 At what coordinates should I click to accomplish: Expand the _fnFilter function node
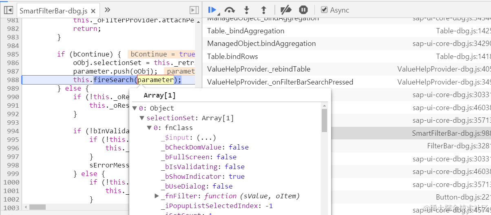157,196
